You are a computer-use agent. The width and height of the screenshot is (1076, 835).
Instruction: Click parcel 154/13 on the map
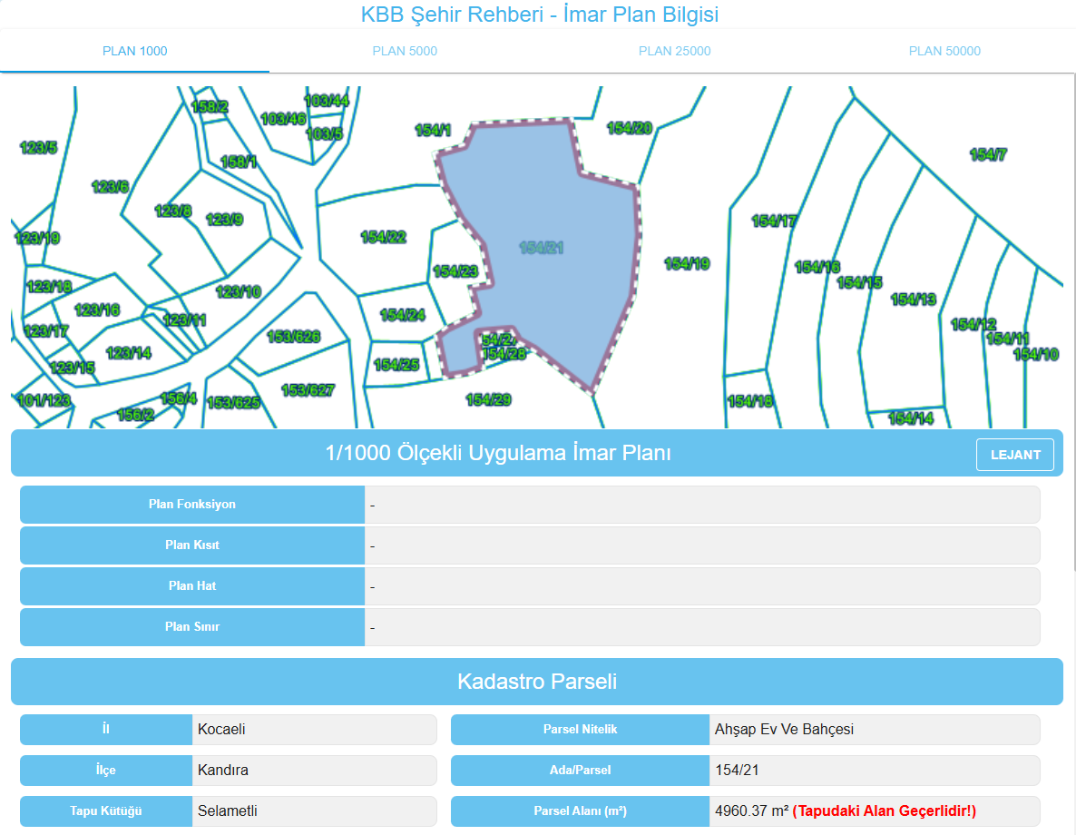click(913, 299)
